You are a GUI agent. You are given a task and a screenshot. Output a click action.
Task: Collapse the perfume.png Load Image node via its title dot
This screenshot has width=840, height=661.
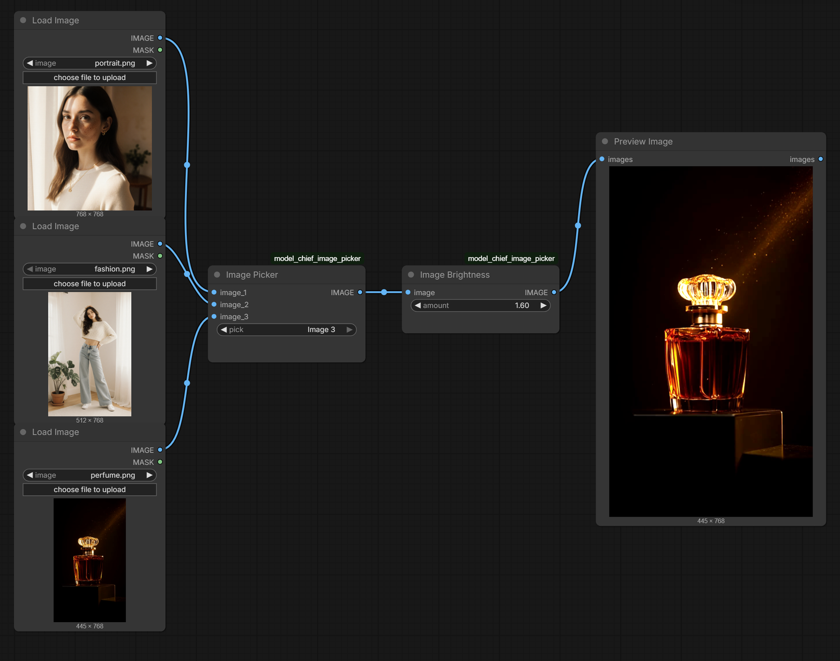[23, 432]
